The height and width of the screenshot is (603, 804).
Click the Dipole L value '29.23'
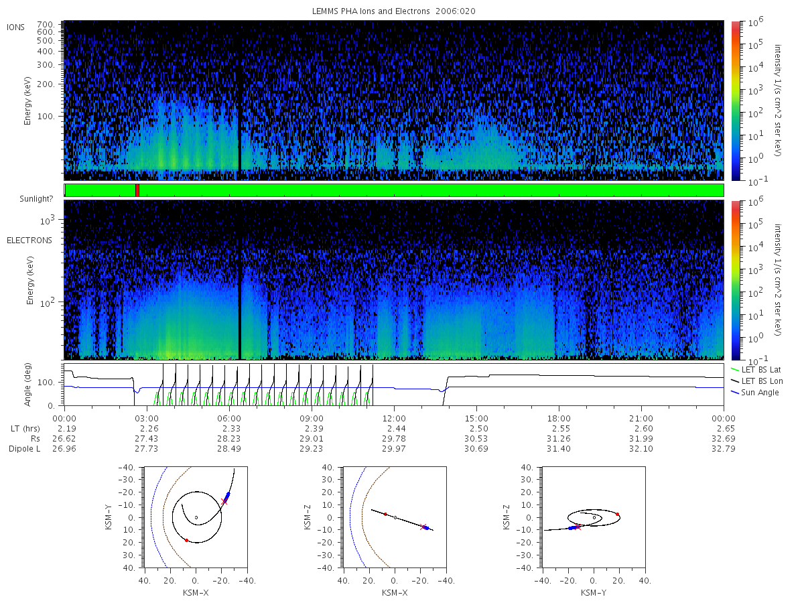point(312,448)
